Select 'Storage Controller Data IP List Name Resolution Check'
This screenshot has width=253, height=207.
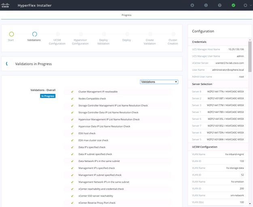pos(108,112)
